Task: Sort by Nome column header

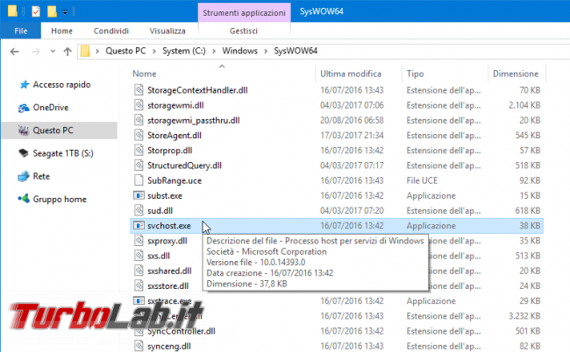Action: click(x=145, y=74)
